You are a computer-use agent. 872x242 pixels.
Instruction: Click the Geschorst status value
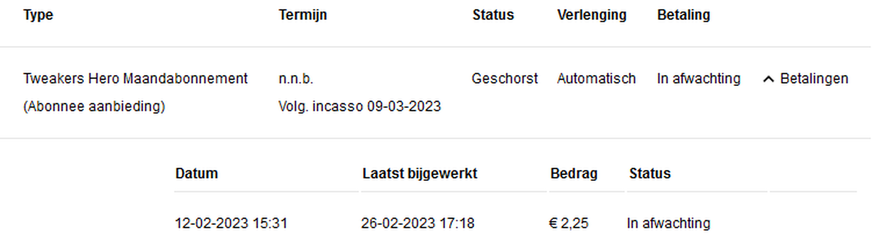tap(504, 79)
